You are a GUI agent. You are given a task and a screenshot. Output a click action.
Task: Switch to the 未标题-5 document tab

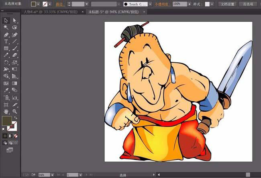pyautogui.click(x=113, y=12)
